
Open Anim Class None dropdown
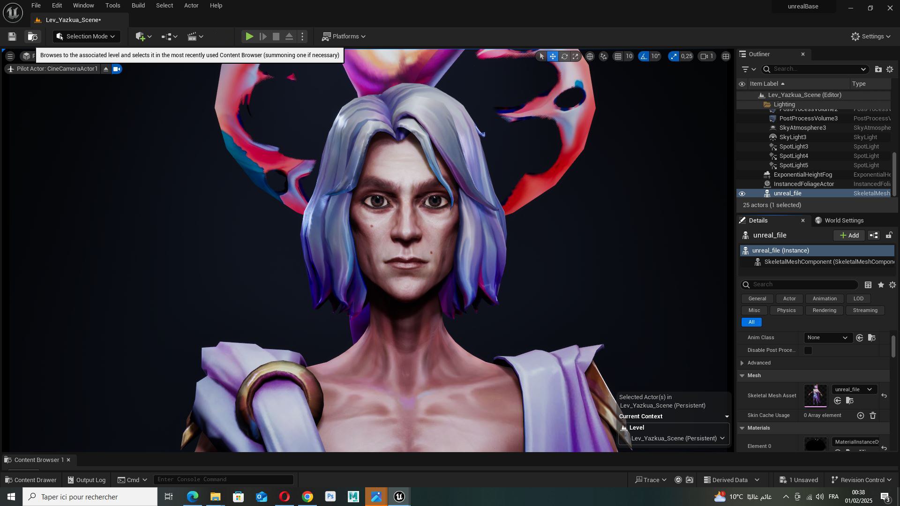(x=827, y=338)
